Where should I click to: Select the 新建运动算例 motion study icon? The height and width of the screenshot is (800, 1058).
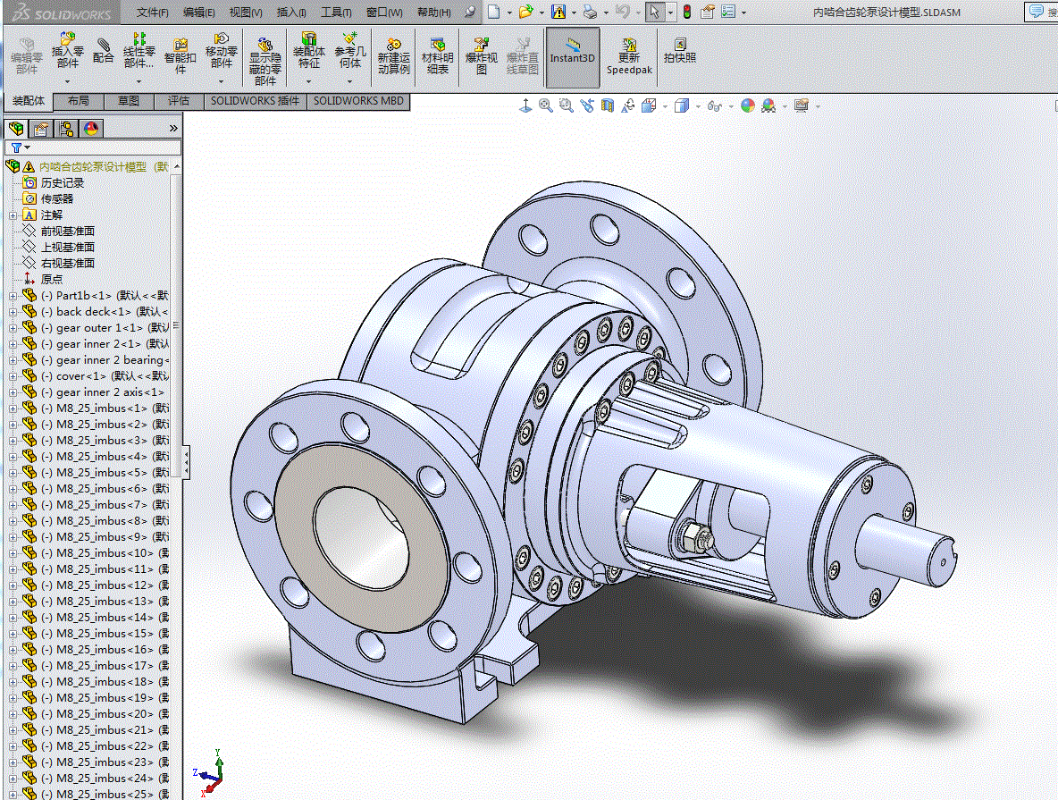tap(393, 55)
